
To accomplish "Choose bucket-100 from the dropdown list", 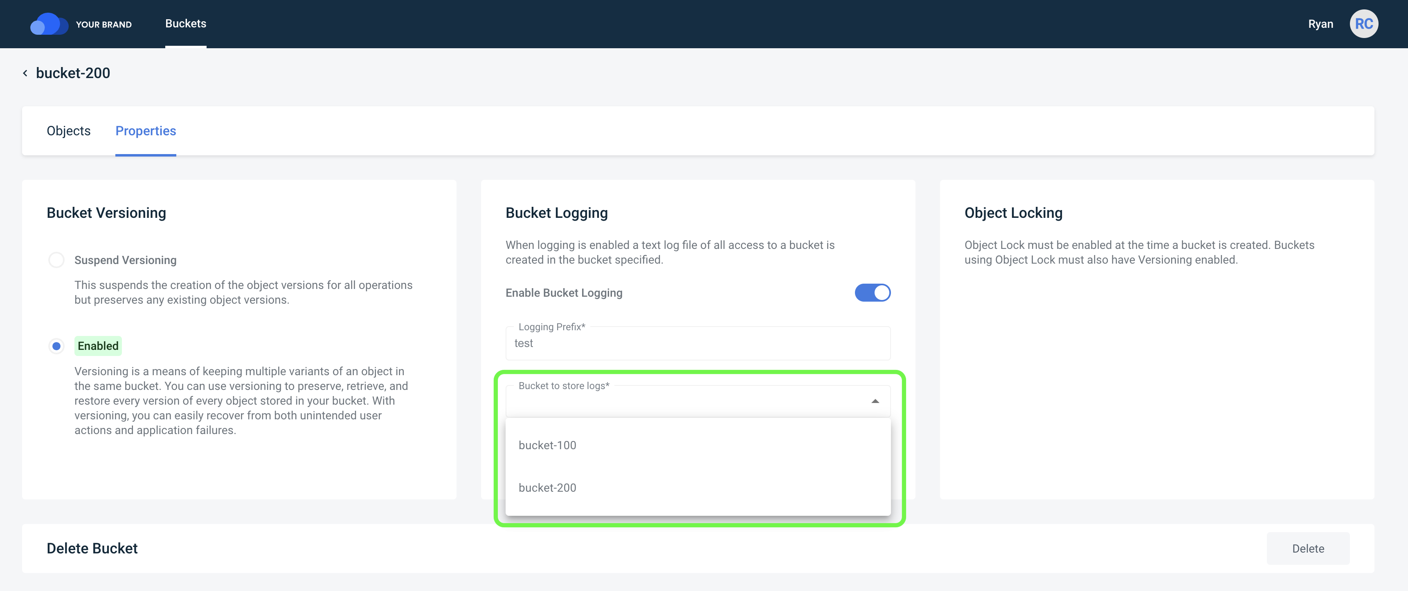I will click(x=698, y=445).
